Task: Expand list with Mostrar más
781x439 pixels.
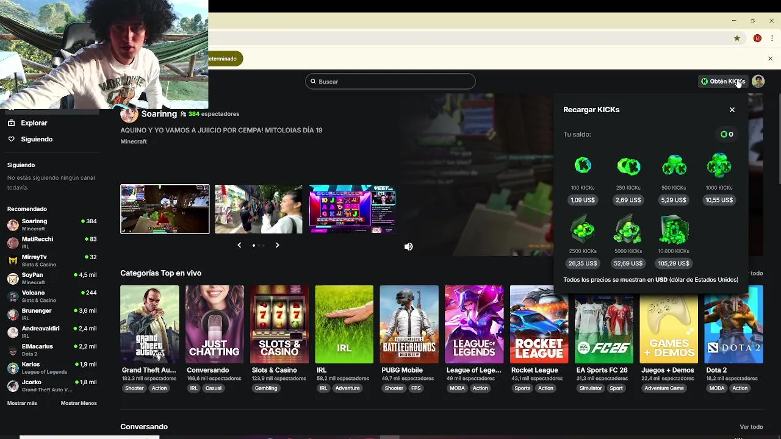Action: point(22,403)
